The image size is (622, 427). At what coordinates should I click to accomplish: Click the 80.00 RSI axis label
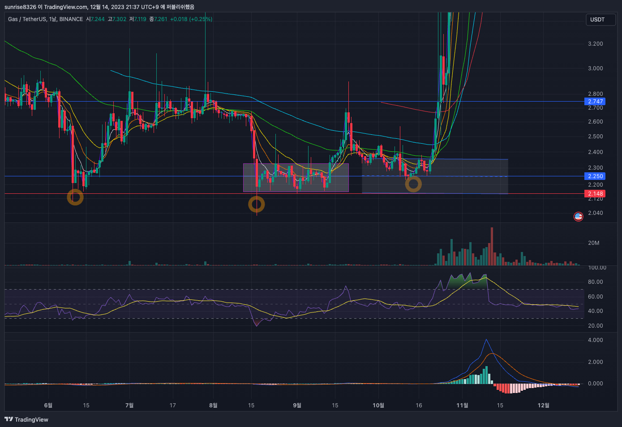coord(595,282)
